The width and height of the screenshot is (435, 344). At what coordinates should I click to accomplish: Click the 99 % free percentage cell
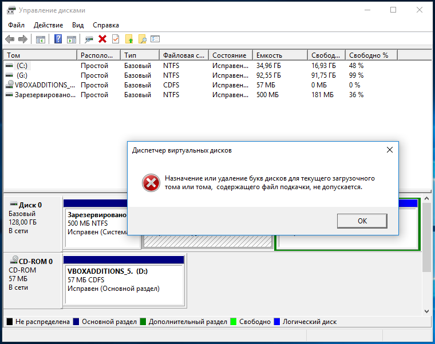pos(356,75)
